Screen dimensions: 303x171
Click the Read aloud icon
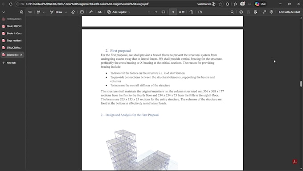90,12
